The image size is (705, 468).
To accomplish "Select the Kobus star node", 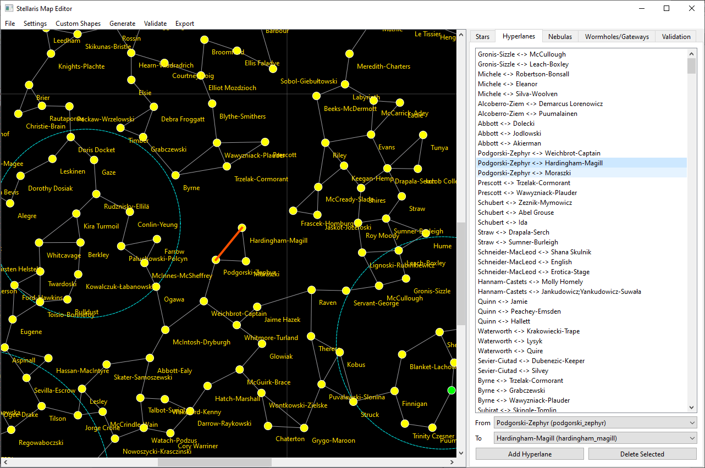I will coord(340,352).
